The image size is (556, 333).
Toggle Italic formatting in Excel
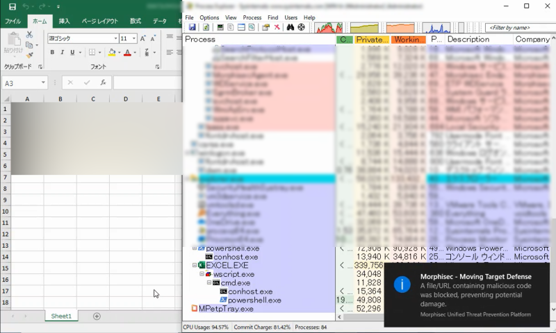pos(62,52)
